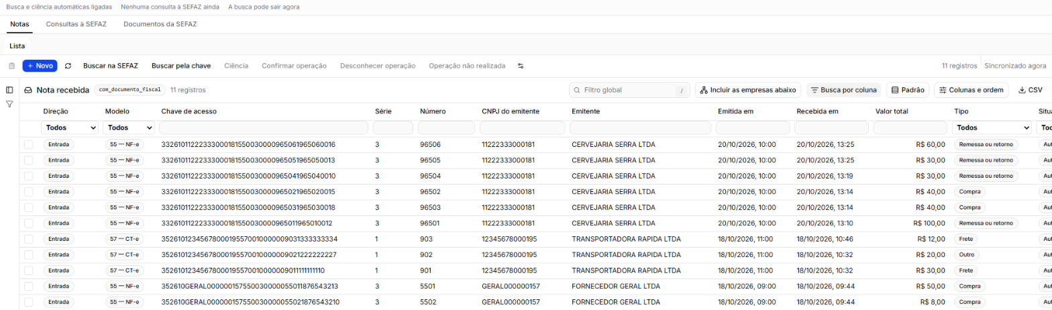This screenshot has width=1052, height=310.
Task: Click Buscar pela chave
Action: [181, 66]
